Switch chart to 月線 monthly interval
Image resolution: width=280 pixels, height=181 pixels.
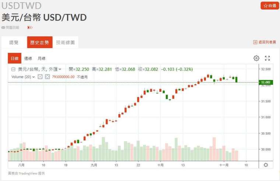coord(41,58)
